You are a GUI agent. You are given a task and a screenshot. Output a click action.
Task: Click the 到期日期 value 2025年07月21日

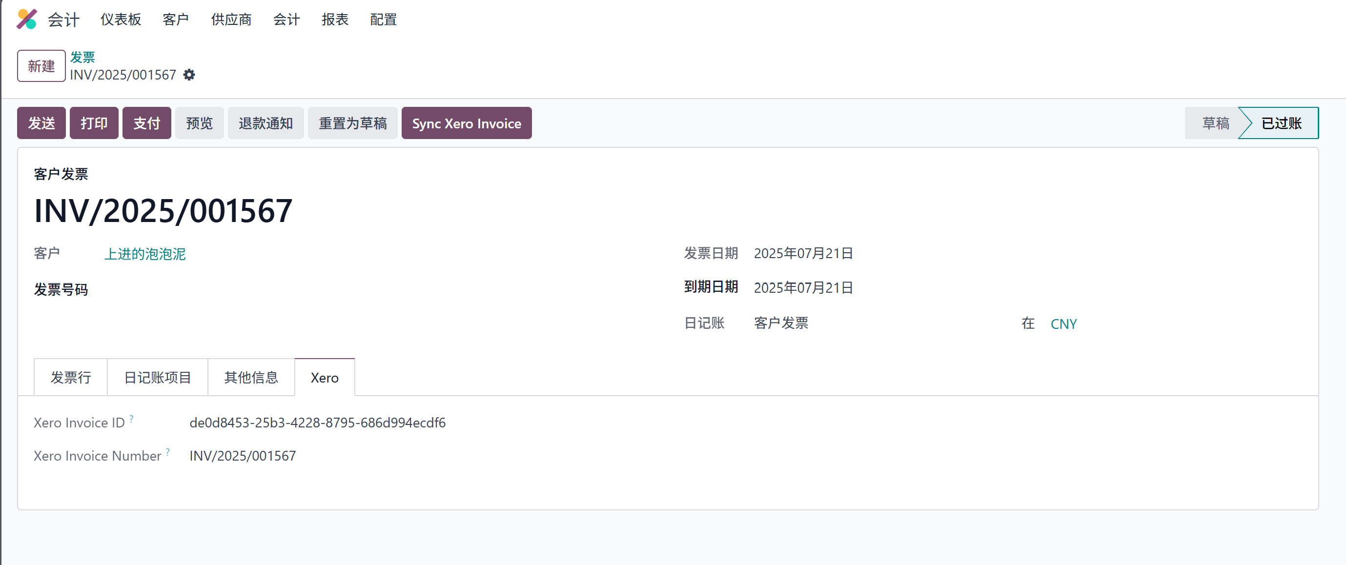pyautogui.click(x=803, y=288)
